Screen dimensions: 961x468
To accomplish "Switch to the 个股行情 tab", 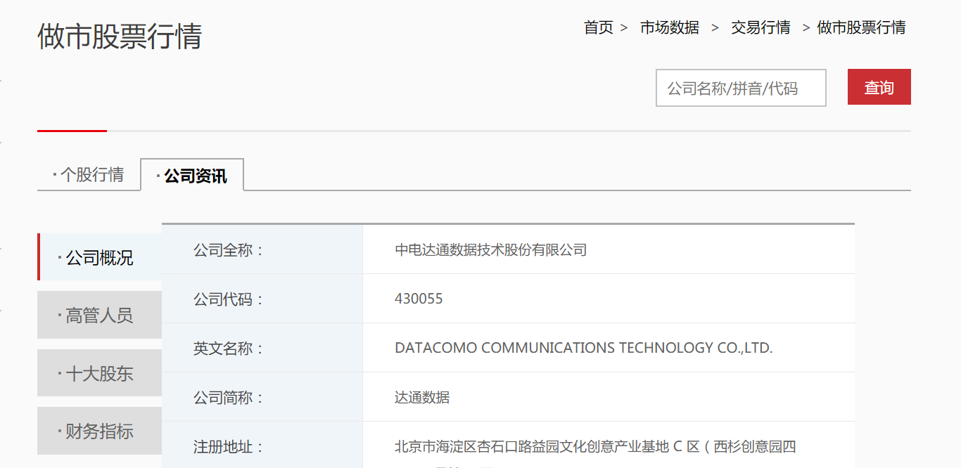I will point(89,174).
